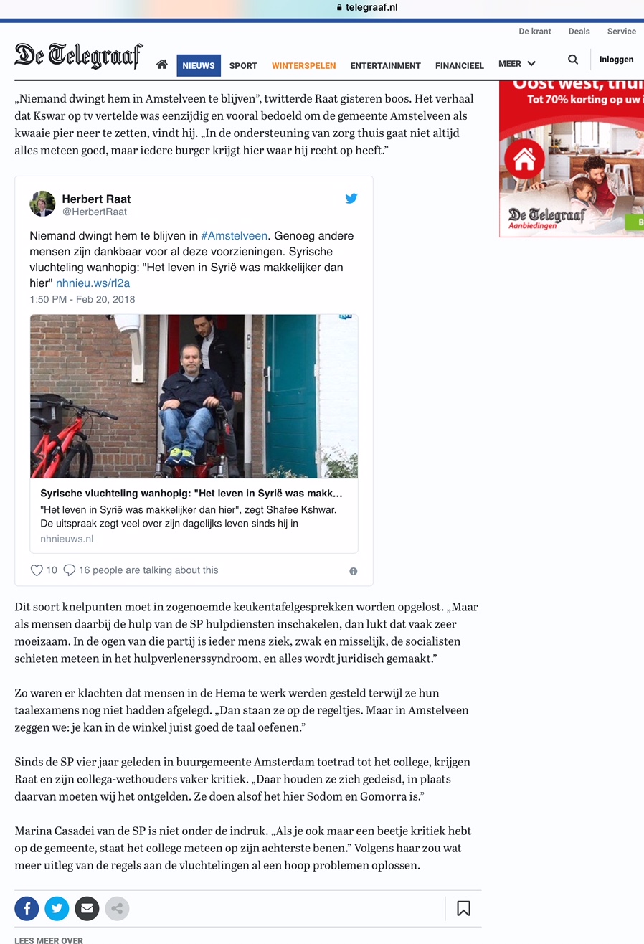Click the Inloggen button

tap(616, 60)
